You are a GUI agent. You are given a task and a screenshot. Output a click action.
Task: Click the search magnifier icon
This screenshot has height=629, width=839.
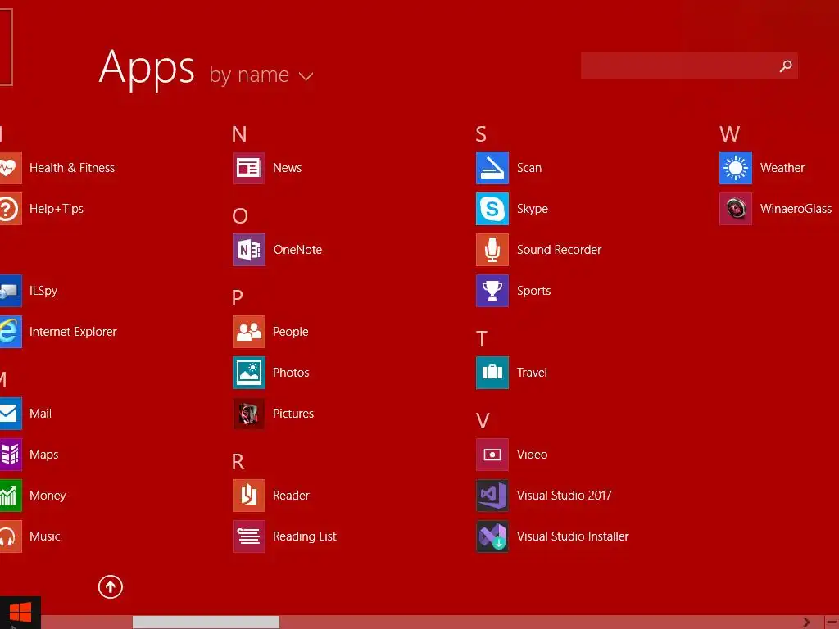(x=786, y=66)
